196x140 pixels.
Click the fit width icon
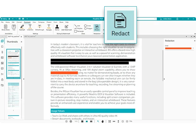114,121
